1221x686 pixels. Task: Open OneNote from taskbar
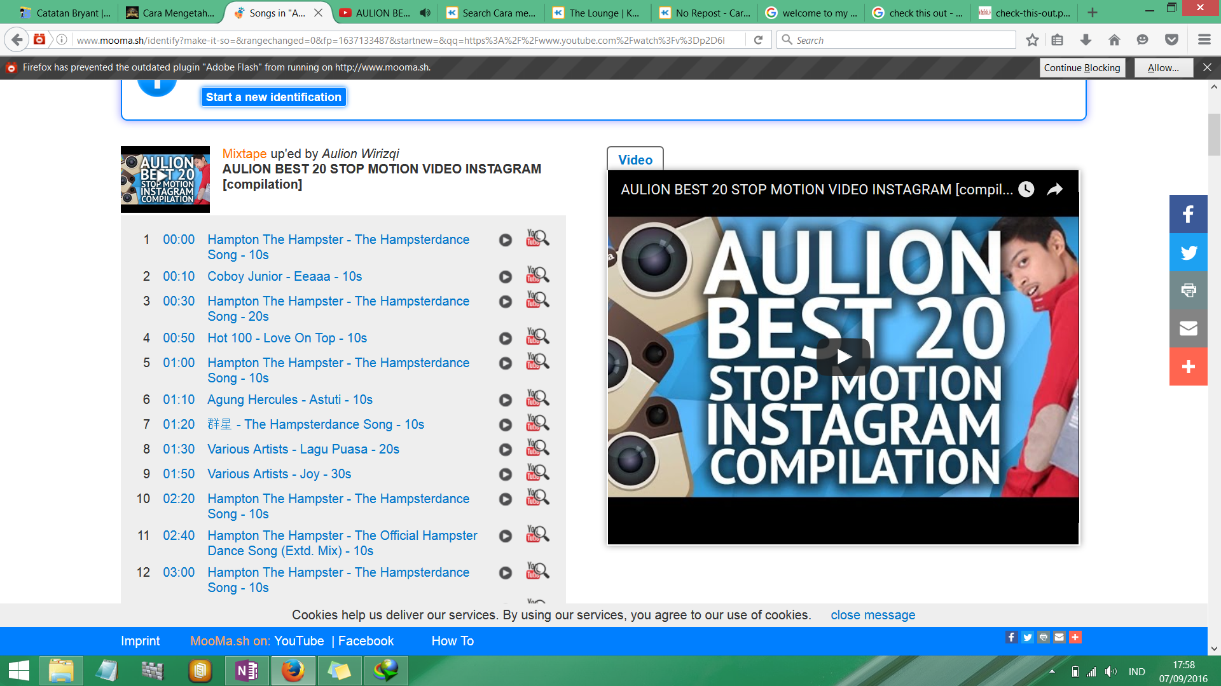(247, 671)
